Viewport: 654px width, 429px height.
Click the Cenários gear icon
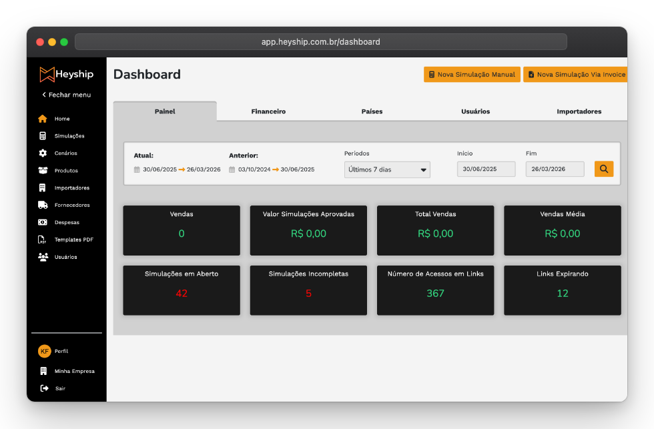point(43,153)
